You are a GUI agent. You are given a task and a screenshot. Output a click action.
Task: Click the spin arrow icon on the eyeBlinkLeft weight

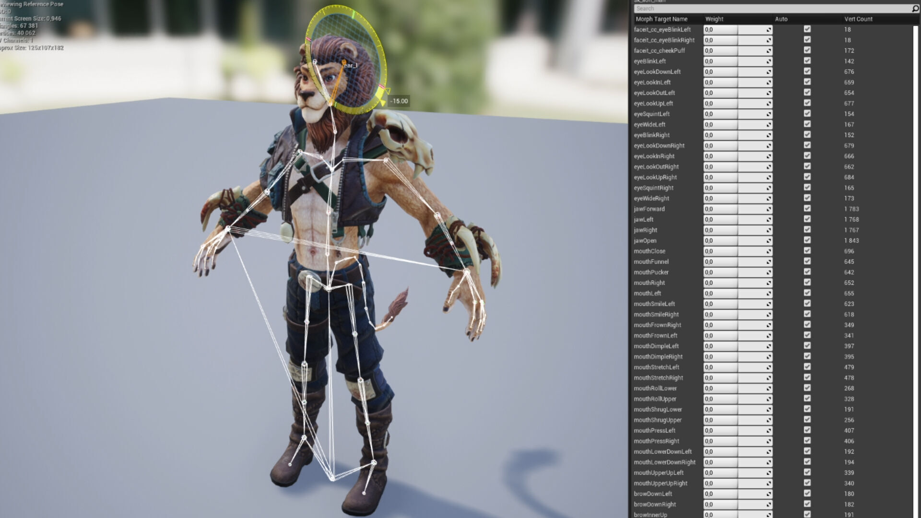(x=768, y=61)
